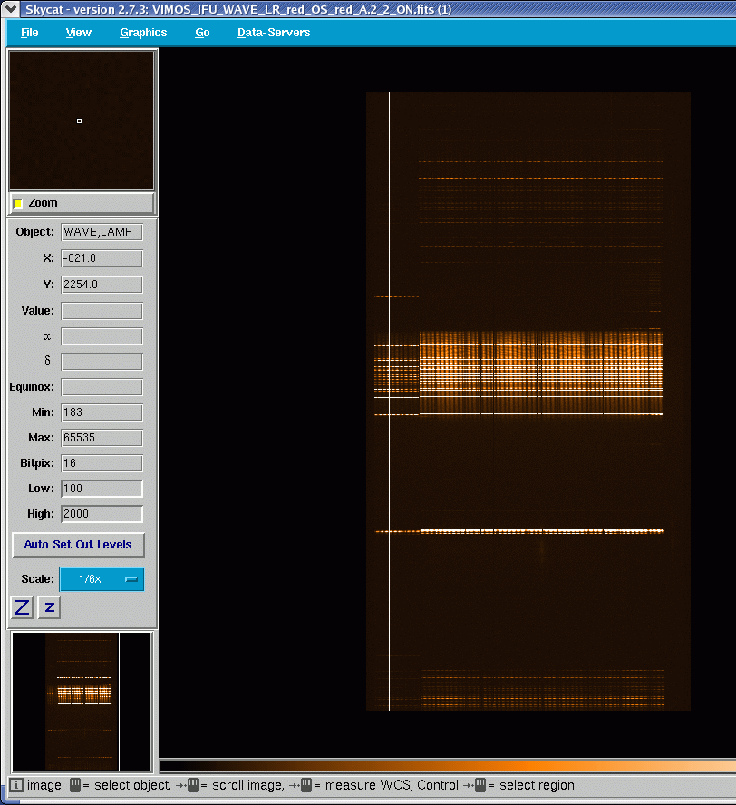736x805 pixels.
Task: Click the High cut level field
Action: coord(102,514)
